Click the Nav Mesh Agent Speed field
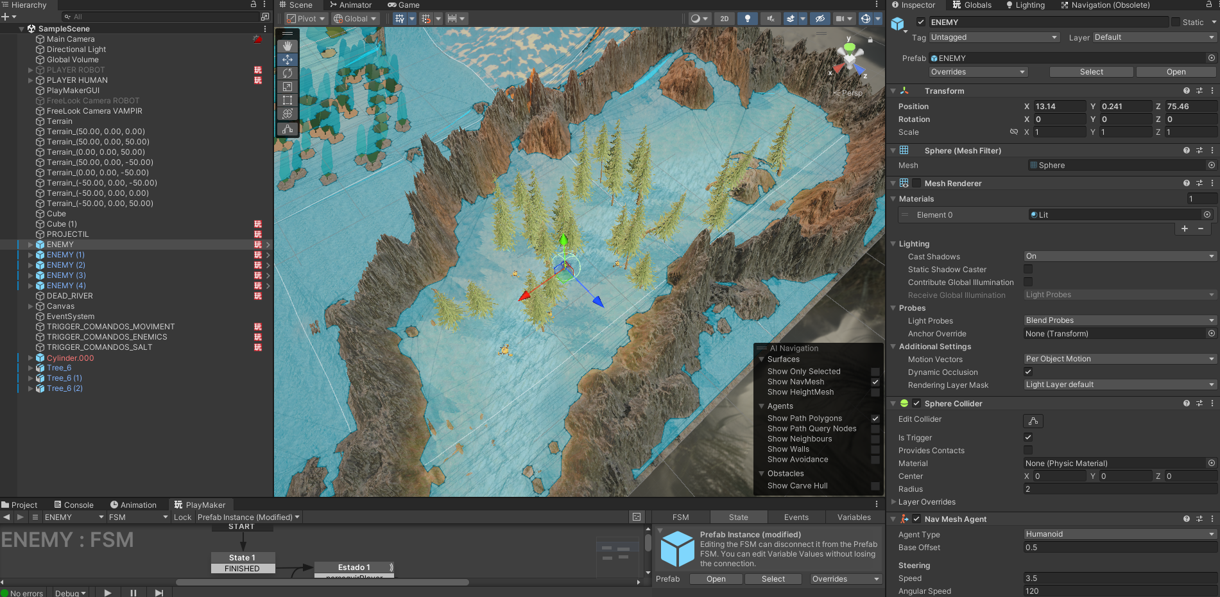Viewport: 1220px width, 597px height. click(x=1120, y=578)
